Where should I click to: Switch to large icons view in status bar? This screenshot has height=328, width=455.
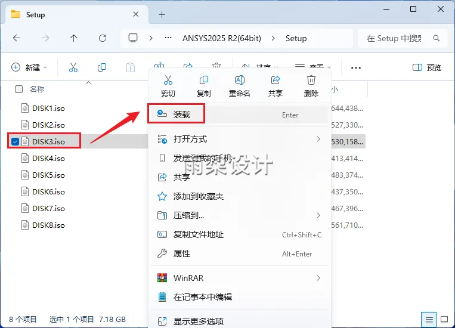coord(444,320)
